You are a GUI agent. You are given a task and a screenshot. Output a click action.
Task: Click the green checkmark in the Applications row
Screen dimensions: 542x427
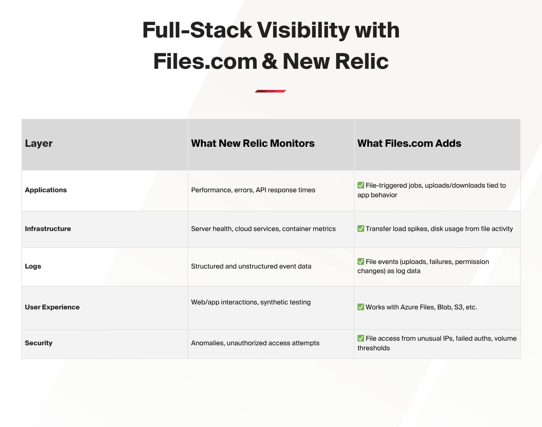(x=361, y=185)
